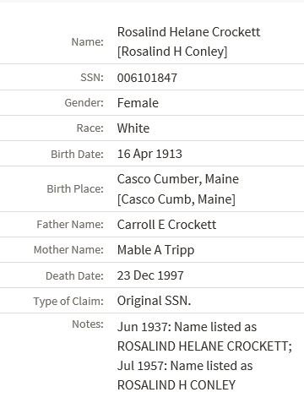The image size is (304, 403).
Task: Click Original SSN claim type value
Action: [154, 301]
